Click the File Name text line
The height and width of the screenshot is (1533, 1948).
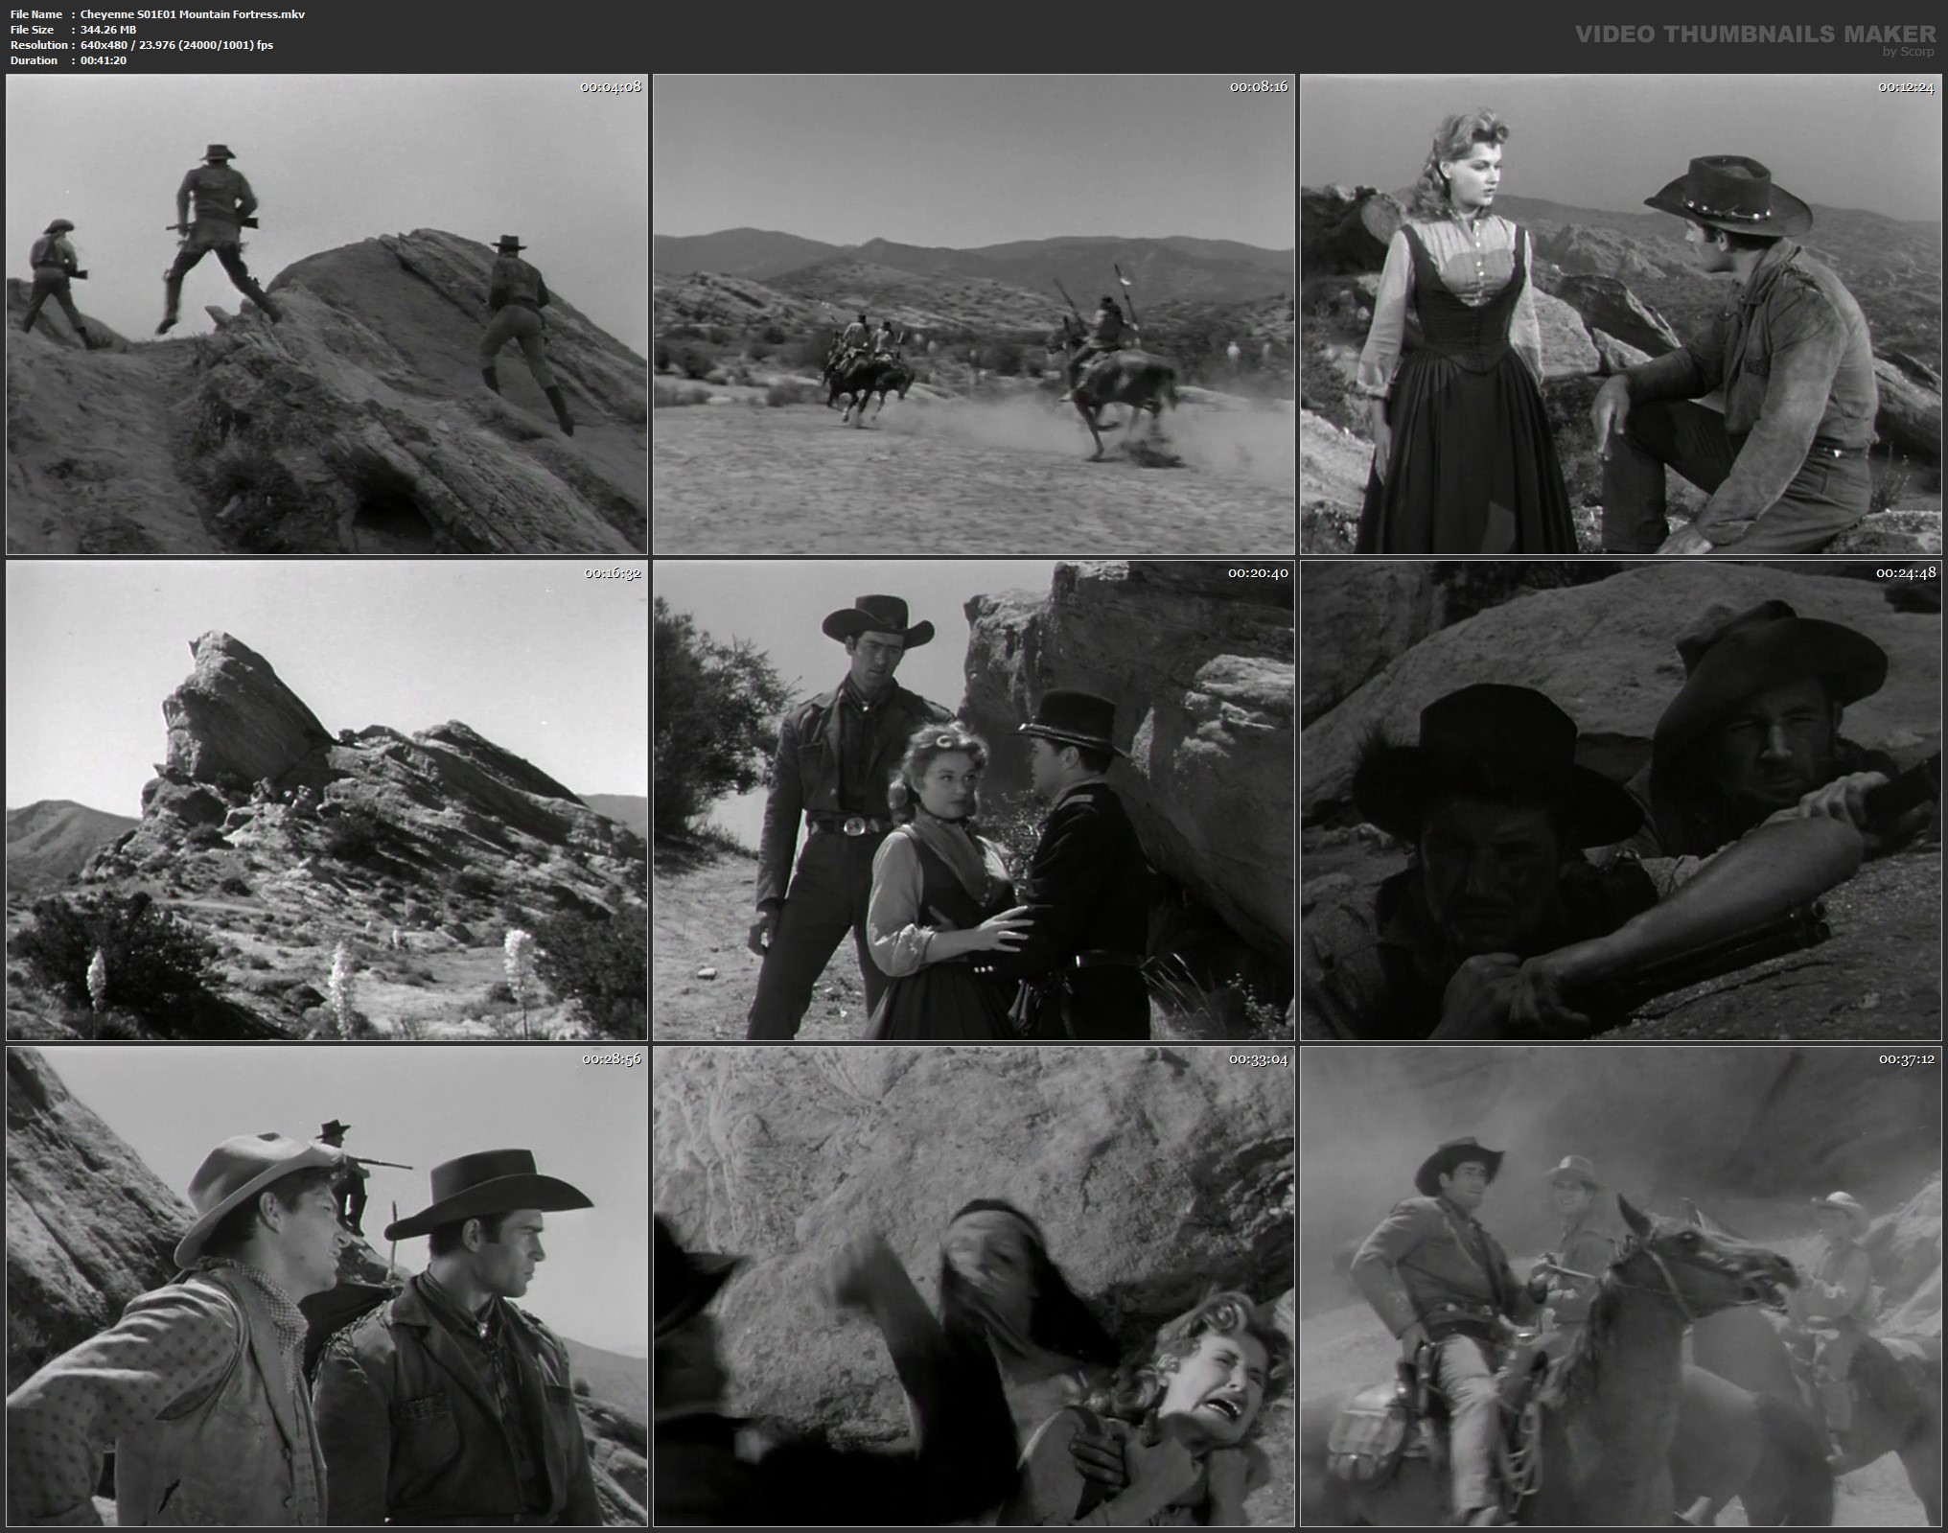coord(157,14)
